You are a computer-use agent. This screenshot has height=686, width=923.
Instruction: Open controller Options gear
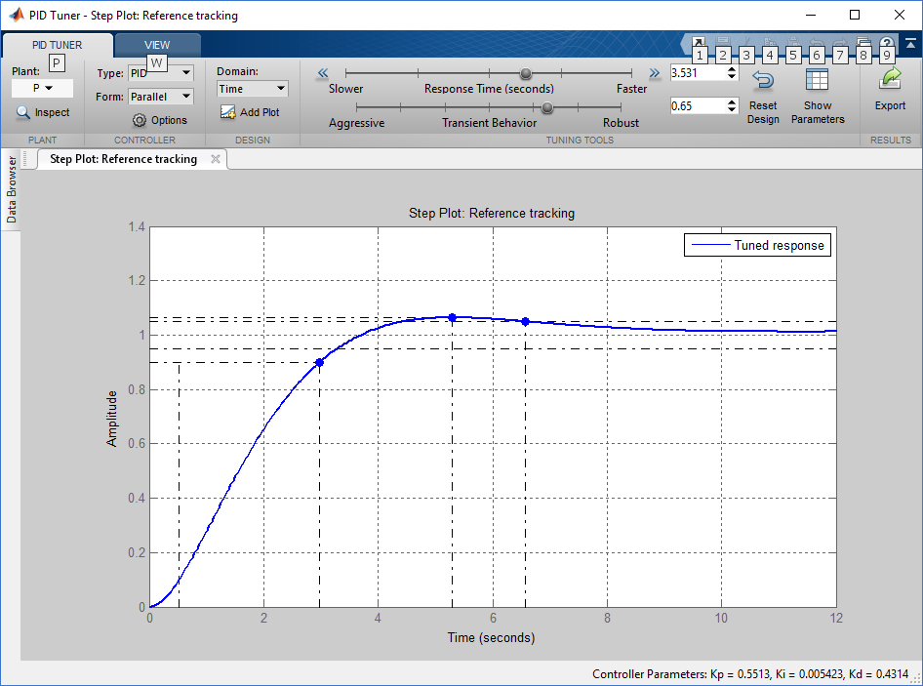click(x=139, y=120)
